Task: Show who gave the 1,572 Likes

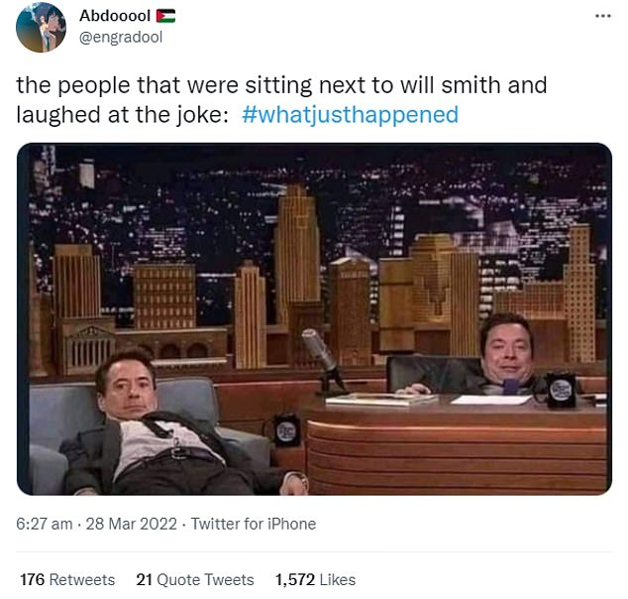Action: (315, 579)
